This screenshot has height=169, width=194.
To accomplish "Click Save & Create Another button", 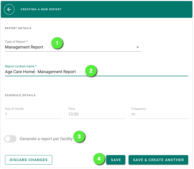I will pyautogui.click(x=158, y=160).
